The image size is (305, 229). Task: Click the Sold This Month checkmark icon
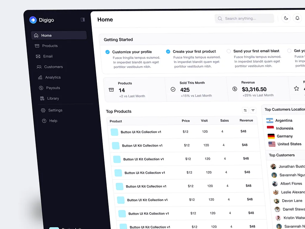(173, 89)
